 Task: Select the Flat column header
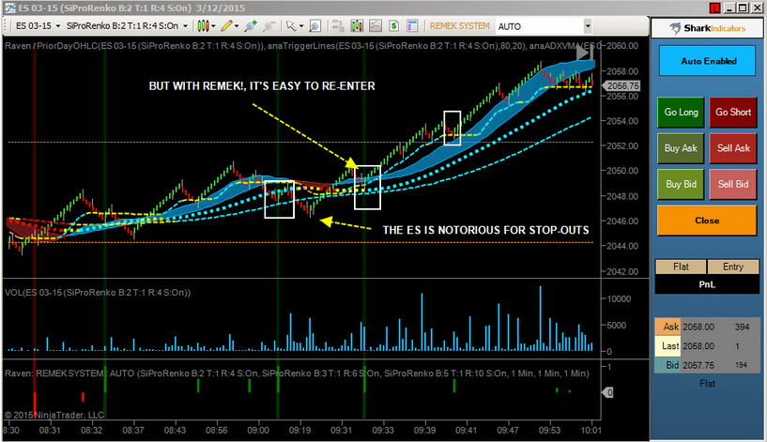tap(681, 267)
